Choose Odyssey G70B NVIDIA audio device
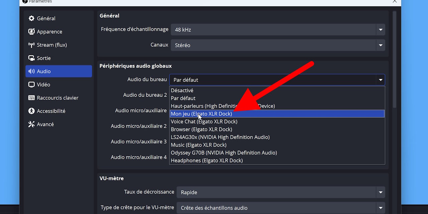 coord(224,152)
